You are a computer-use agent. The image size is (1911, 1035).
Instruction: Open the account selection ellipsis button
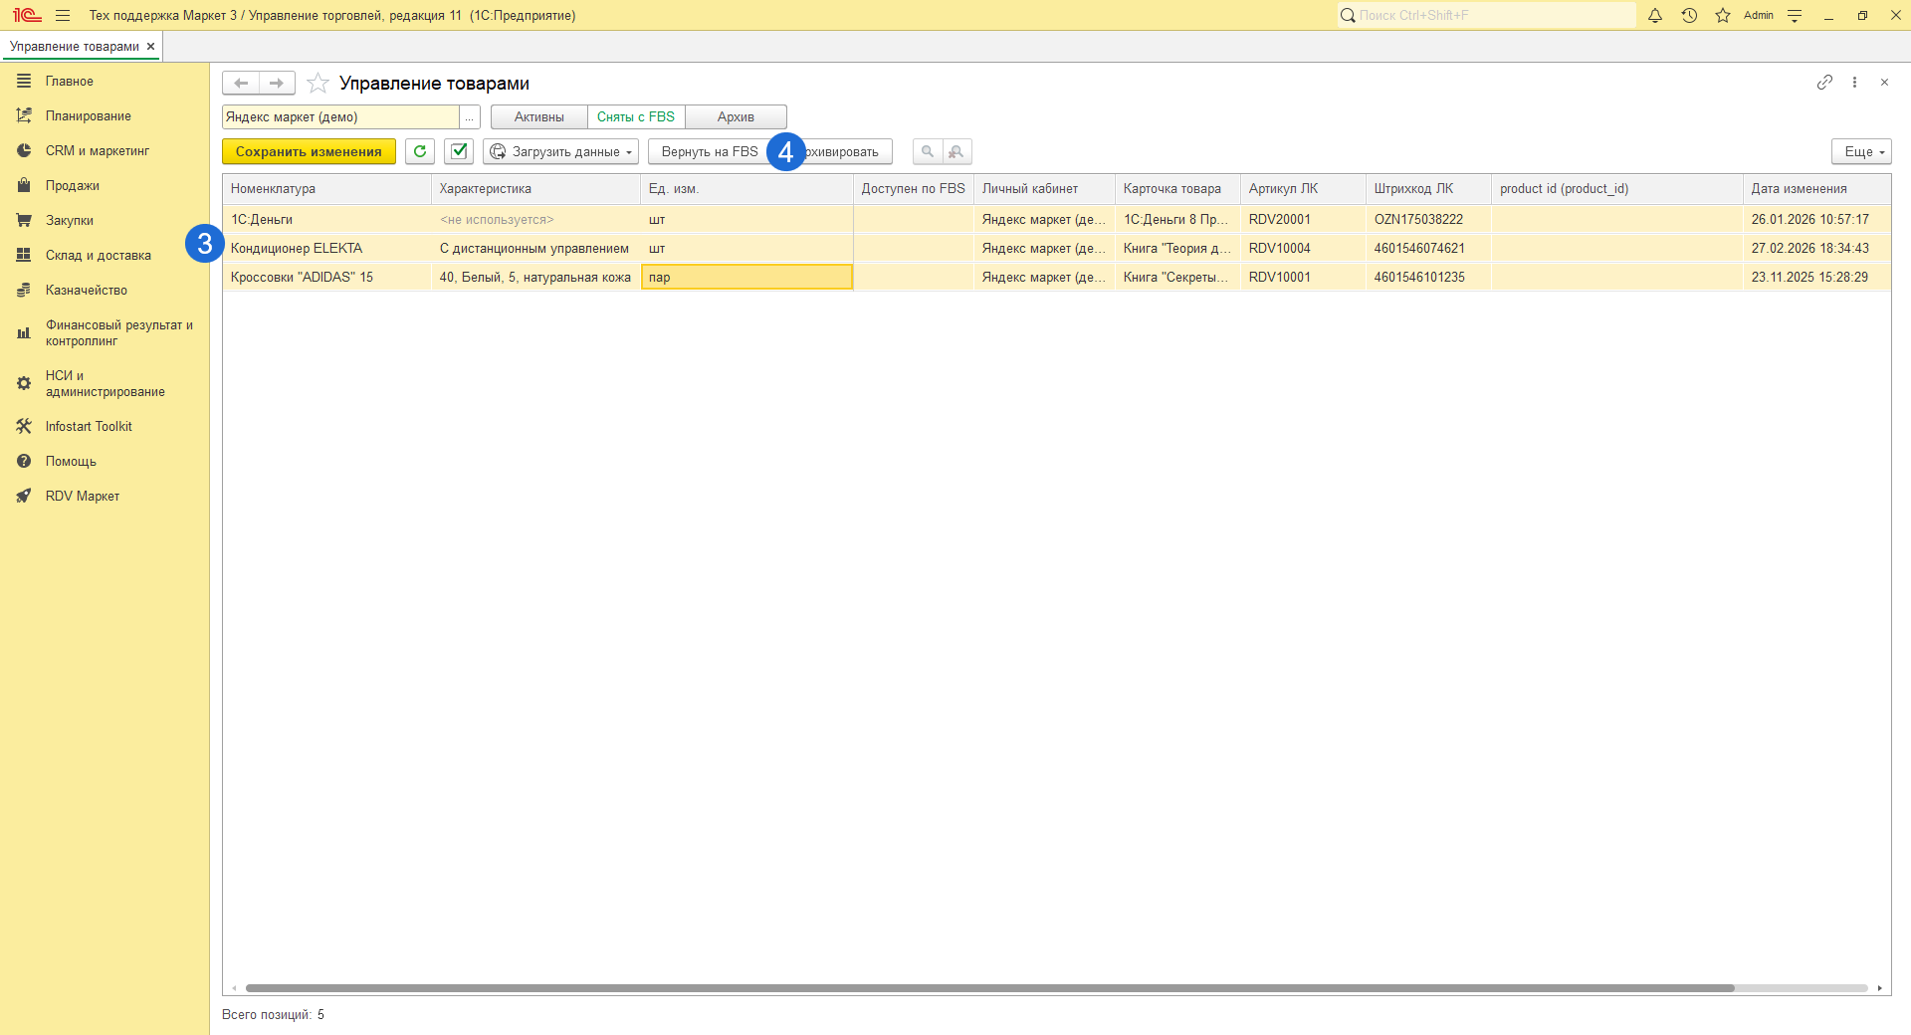click(x=470, y=117)
